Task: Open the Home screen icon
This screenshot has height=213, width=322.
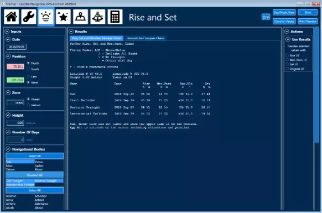Action: [x=12, y=17]
